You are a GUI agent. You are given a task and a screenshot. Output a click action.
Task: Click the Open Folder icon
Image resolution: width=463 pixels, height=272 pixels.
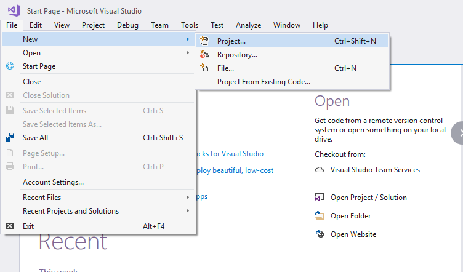pyautogui.click(x=320, y=215)
